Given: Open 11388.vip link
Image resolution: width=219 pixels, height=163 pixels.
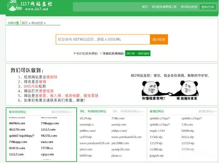Looking at the screenshot, I should click(156, 149).
